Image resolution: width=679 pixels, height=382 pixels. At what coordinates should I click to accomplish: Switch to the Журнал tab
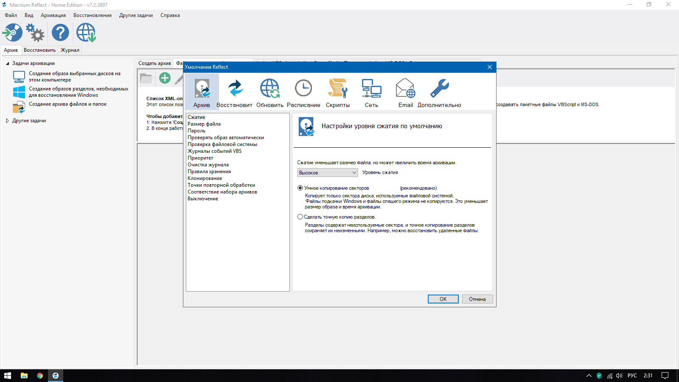70,50
